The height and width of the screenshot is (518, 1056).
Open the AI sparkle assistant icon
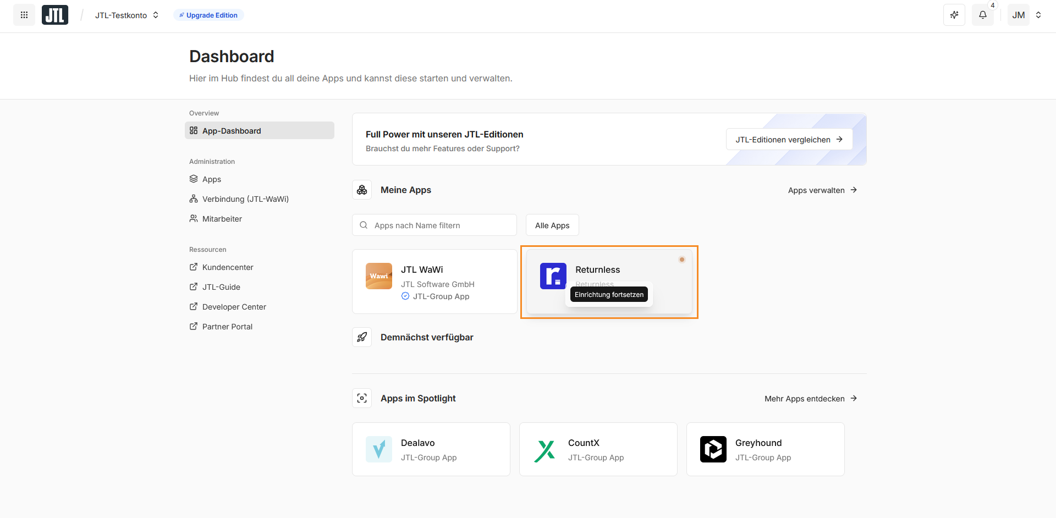954,15
